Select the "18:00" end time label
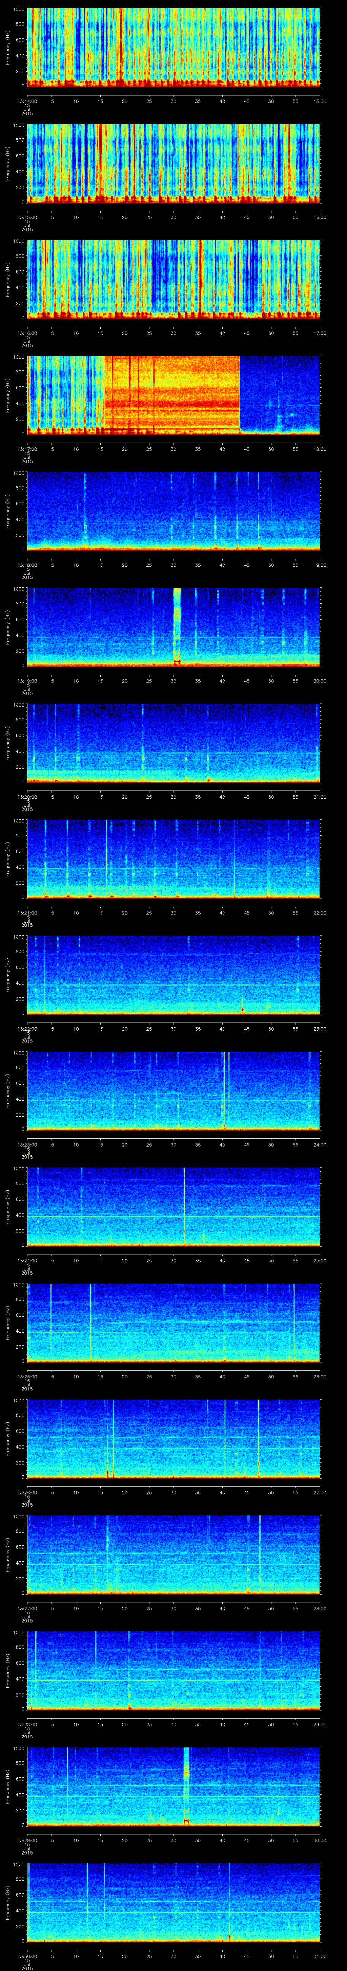The width and height of the screenshot is (347, 1971). [x=320, y=449]
